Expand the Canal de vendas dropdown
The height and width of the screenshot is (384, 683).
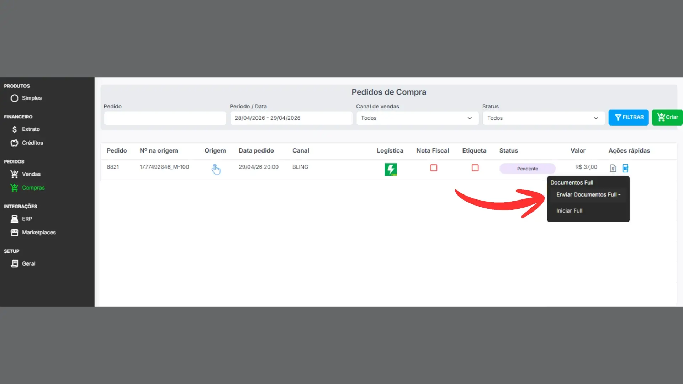coord(417,118)
